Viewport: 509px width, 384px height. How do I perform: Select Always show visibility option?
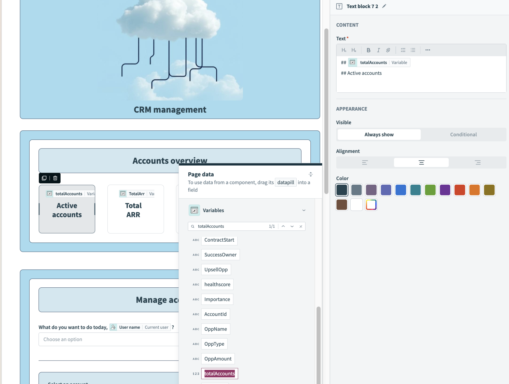click(x=379, y=135)
